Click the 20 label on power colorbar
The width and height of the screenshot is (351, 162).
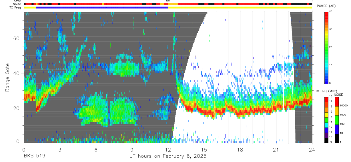pyautogui.click(x=331, y=47)
